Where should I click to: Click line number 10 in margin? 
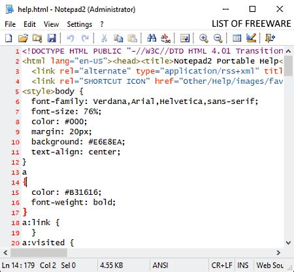[15, 142]
